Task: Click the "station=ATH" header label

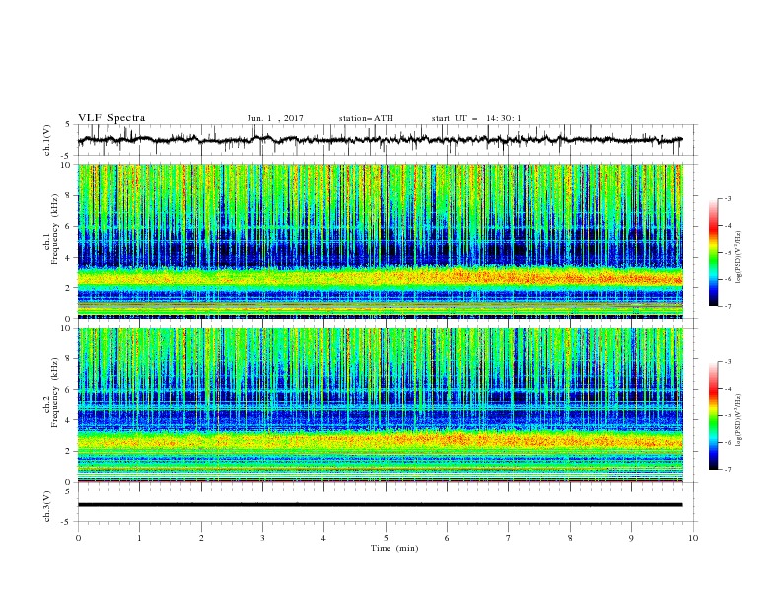Action: tap(366, 118)
